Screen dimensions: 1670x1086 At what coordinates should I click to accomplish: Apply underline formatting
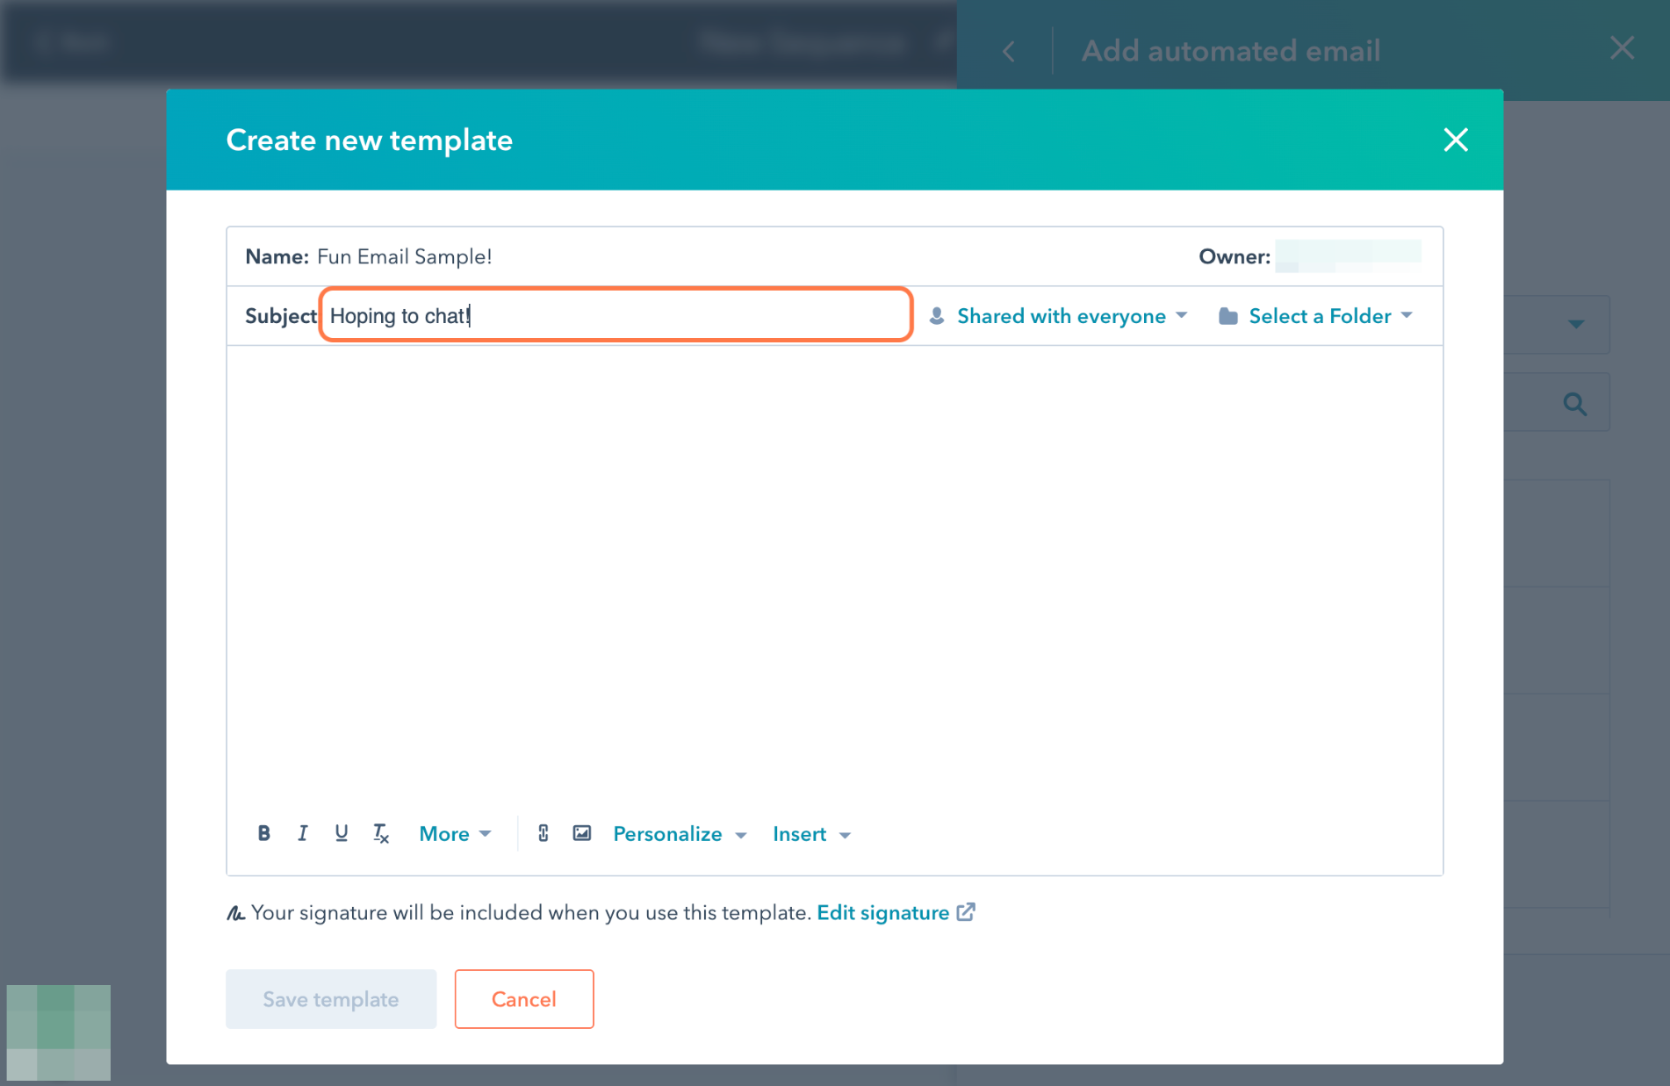click(x=341, y=833)
